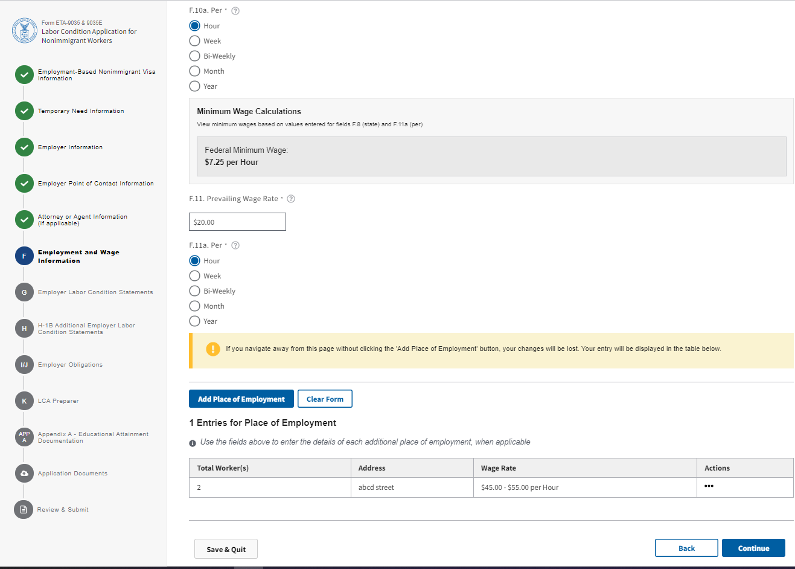Select Week for F.10a Per

click(195, 41)
